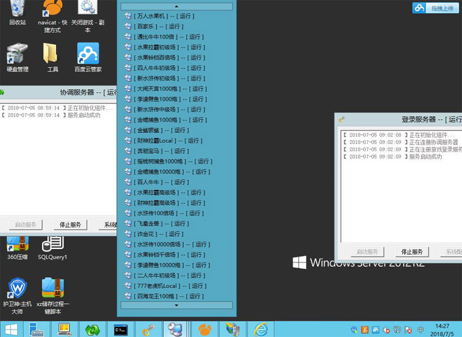Click the taskbar clock showing 14:27
Image resolution: width=462 pixels, height=337 pixels.
[442, 329]
